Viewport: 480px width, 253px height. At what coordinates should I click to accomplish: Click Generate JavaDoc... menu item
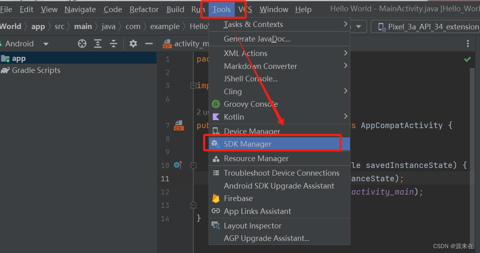(x=279, y=39)
